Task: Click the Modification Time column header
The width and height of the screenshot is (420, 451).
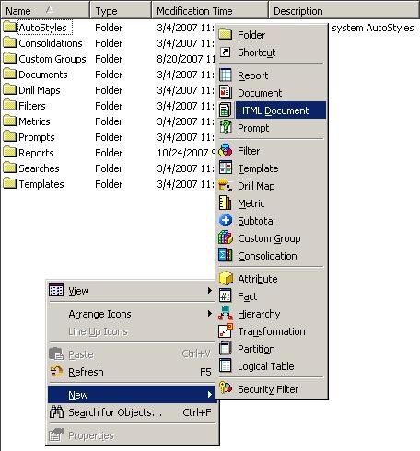Action: [x=210, y=10]
